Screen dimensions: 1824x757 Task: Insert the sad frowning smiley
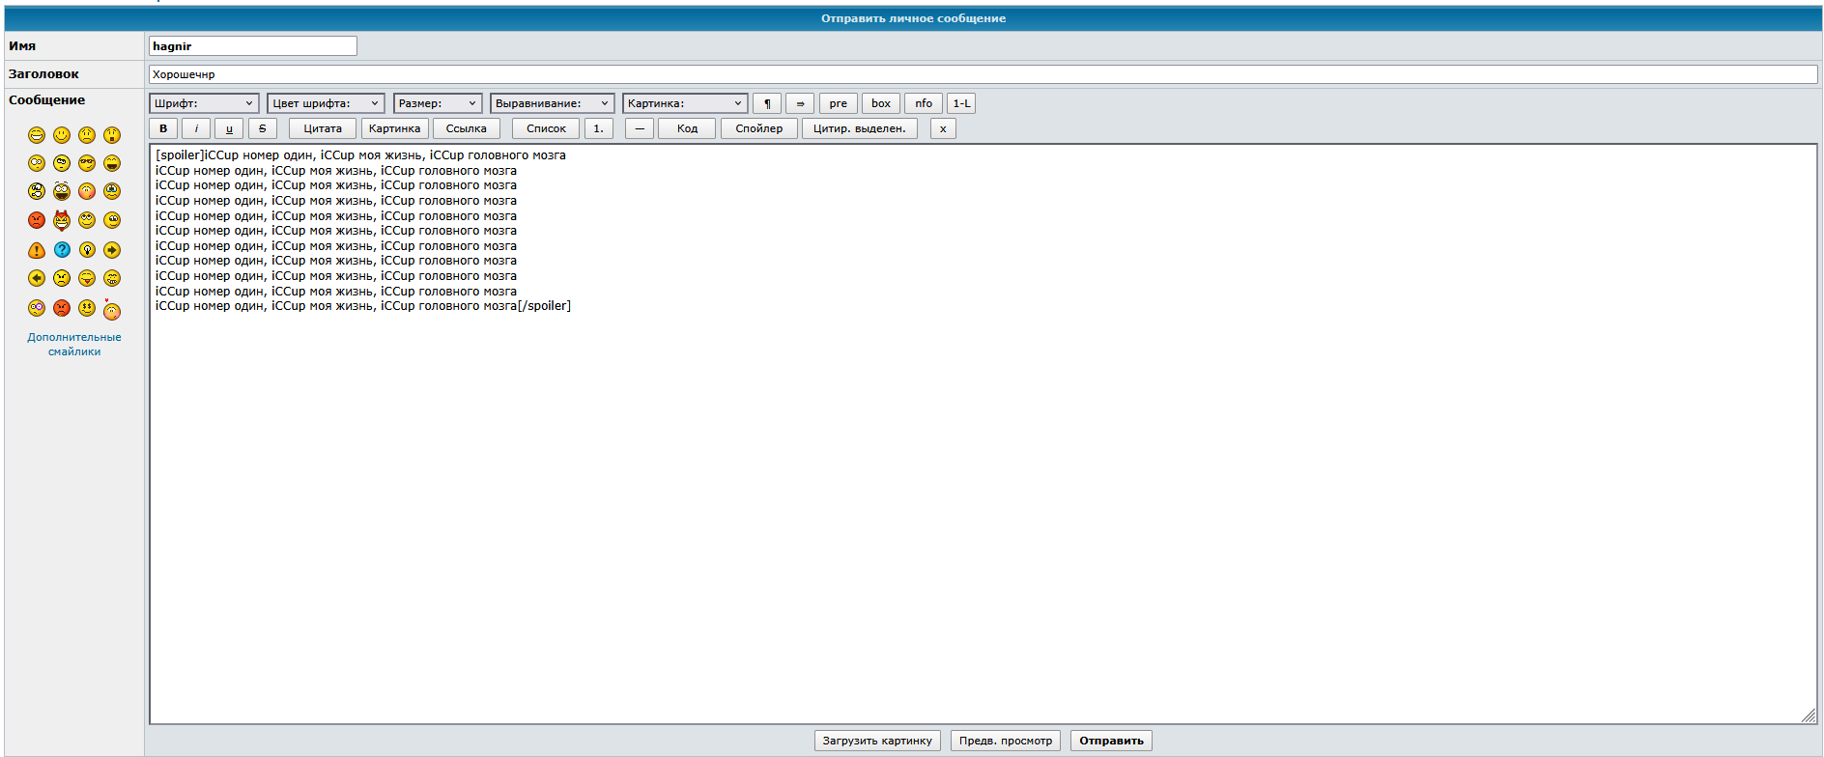click(87, 135)
